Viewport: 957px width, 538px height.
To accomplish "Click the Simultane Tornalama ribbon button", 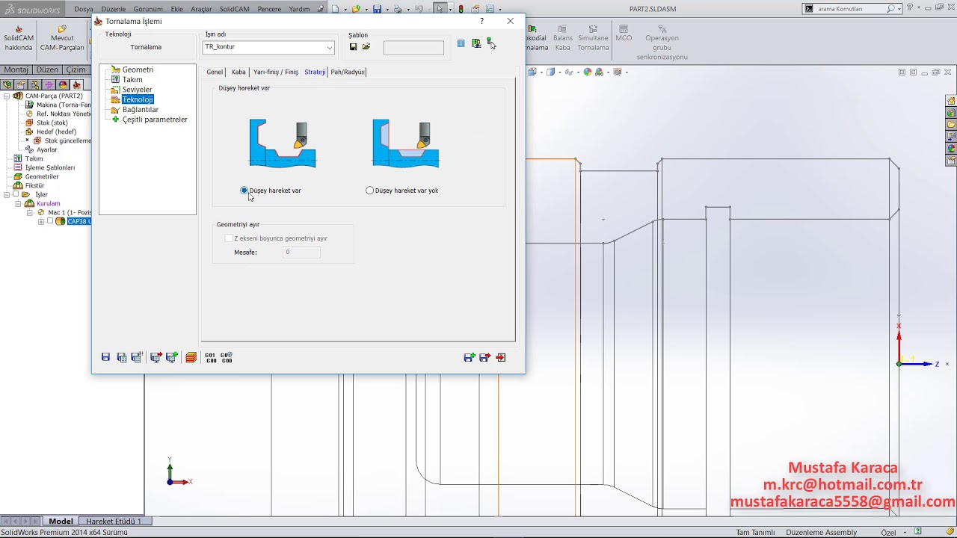I will tap(593, 39).
